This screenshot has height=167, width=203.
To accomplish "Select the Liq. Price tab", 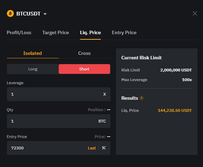I will pos(90,32).
